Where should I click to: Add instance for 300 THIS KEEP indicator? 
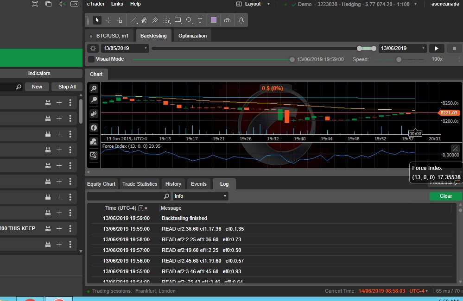59,228
